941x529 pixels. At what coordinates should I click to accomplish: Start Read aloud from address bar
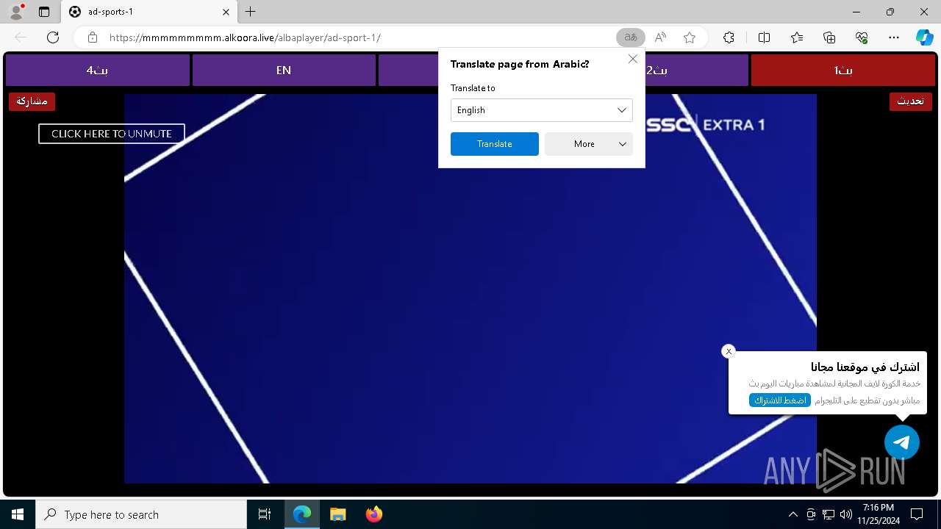(x=660, y=37)
